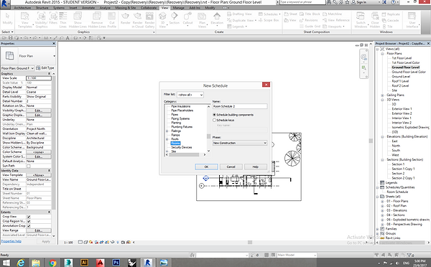Select Room Schedule in Project Browser

[397, 192]
